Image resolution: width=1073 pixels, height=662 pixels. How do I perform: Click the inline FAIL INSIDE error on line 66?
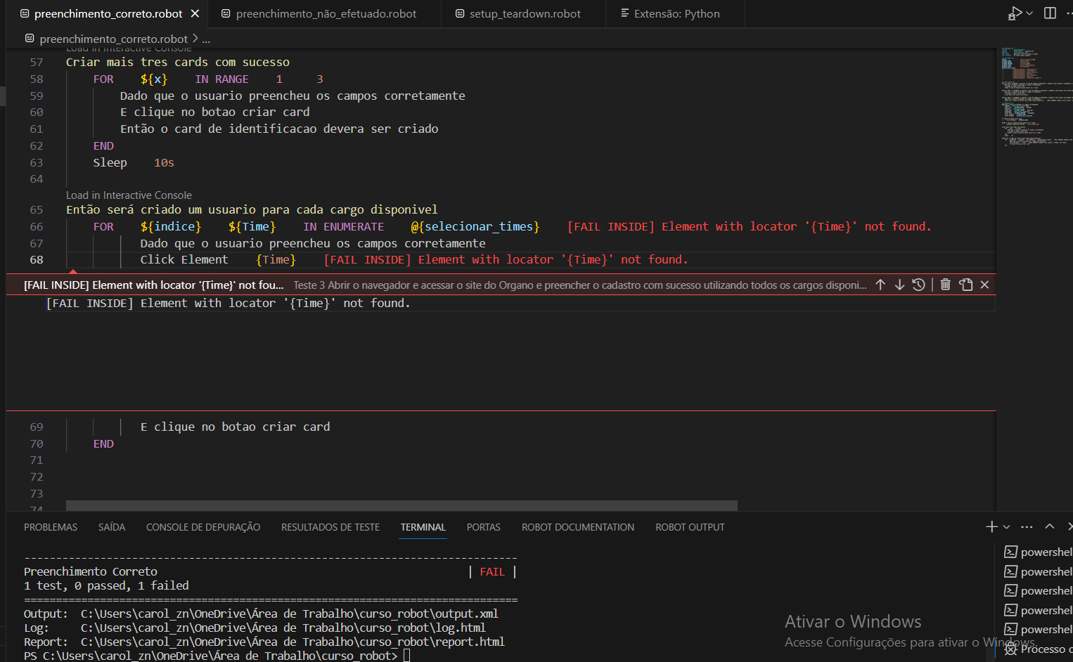coord(749,226)
